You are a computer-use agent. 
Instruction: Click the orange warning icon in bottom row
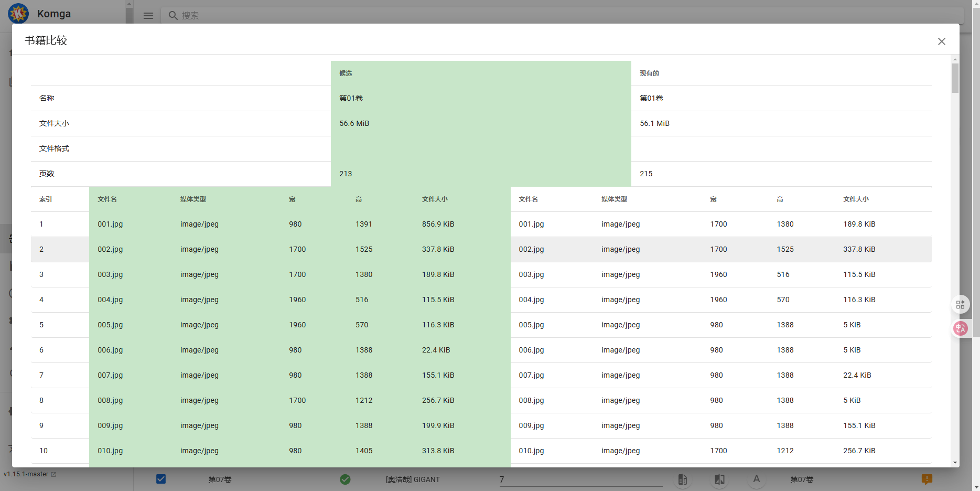coord(927,479)
